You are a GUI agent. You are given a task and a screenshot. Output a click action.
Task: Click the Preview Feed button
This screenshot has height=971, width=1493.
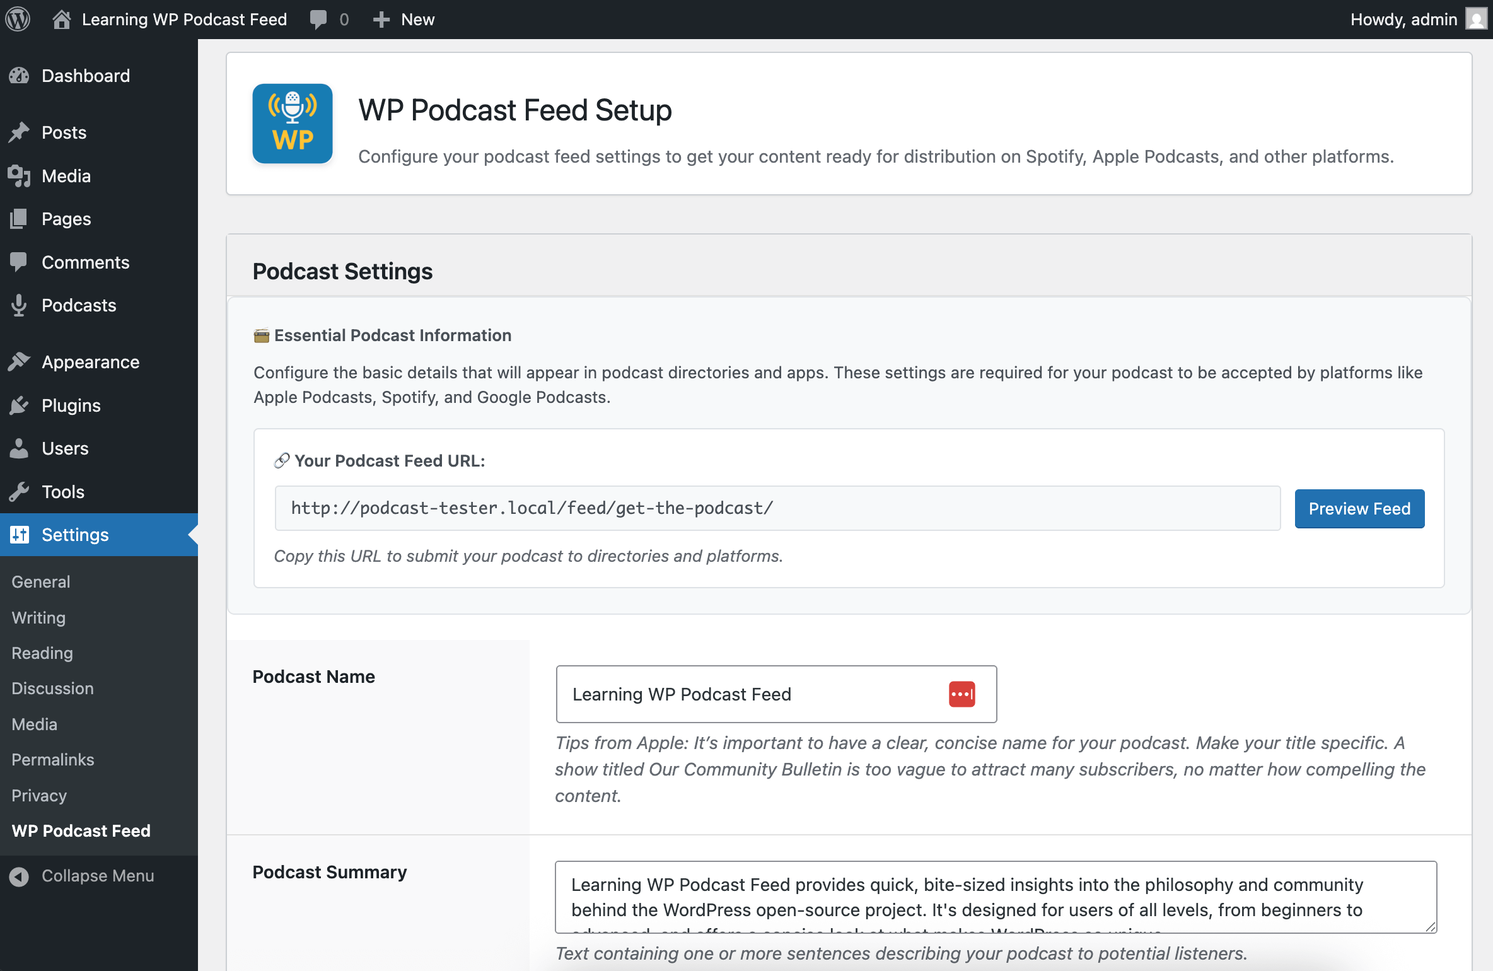[x=1359, y=508]
